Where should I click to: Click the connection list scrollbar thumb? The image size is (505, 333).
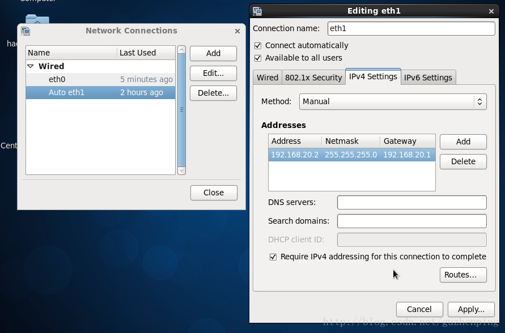(x=181, y=110)
